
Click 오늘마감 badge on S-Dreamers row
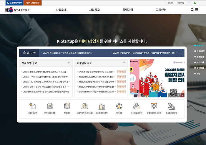121,92
